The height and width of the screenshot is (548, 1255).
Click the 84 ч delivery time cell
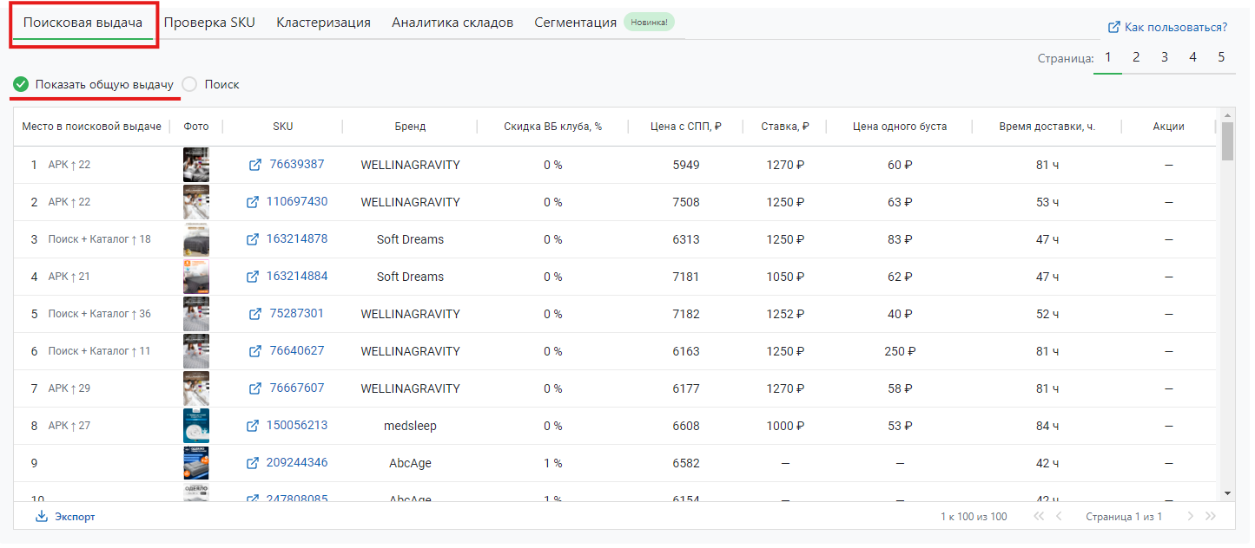click(1047, 426)
